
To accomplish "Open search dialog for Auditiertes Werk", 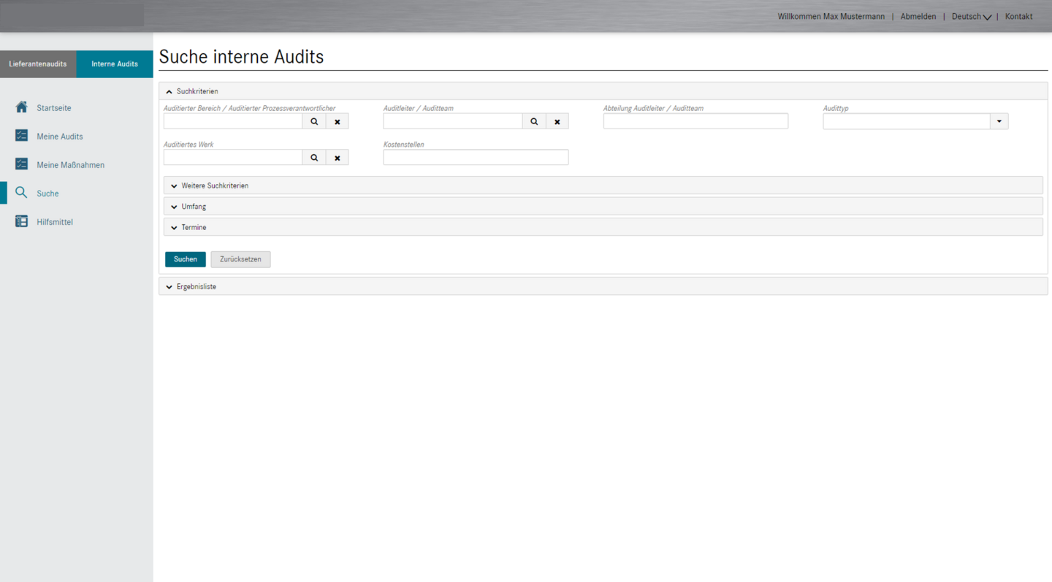I will [314, 158].
